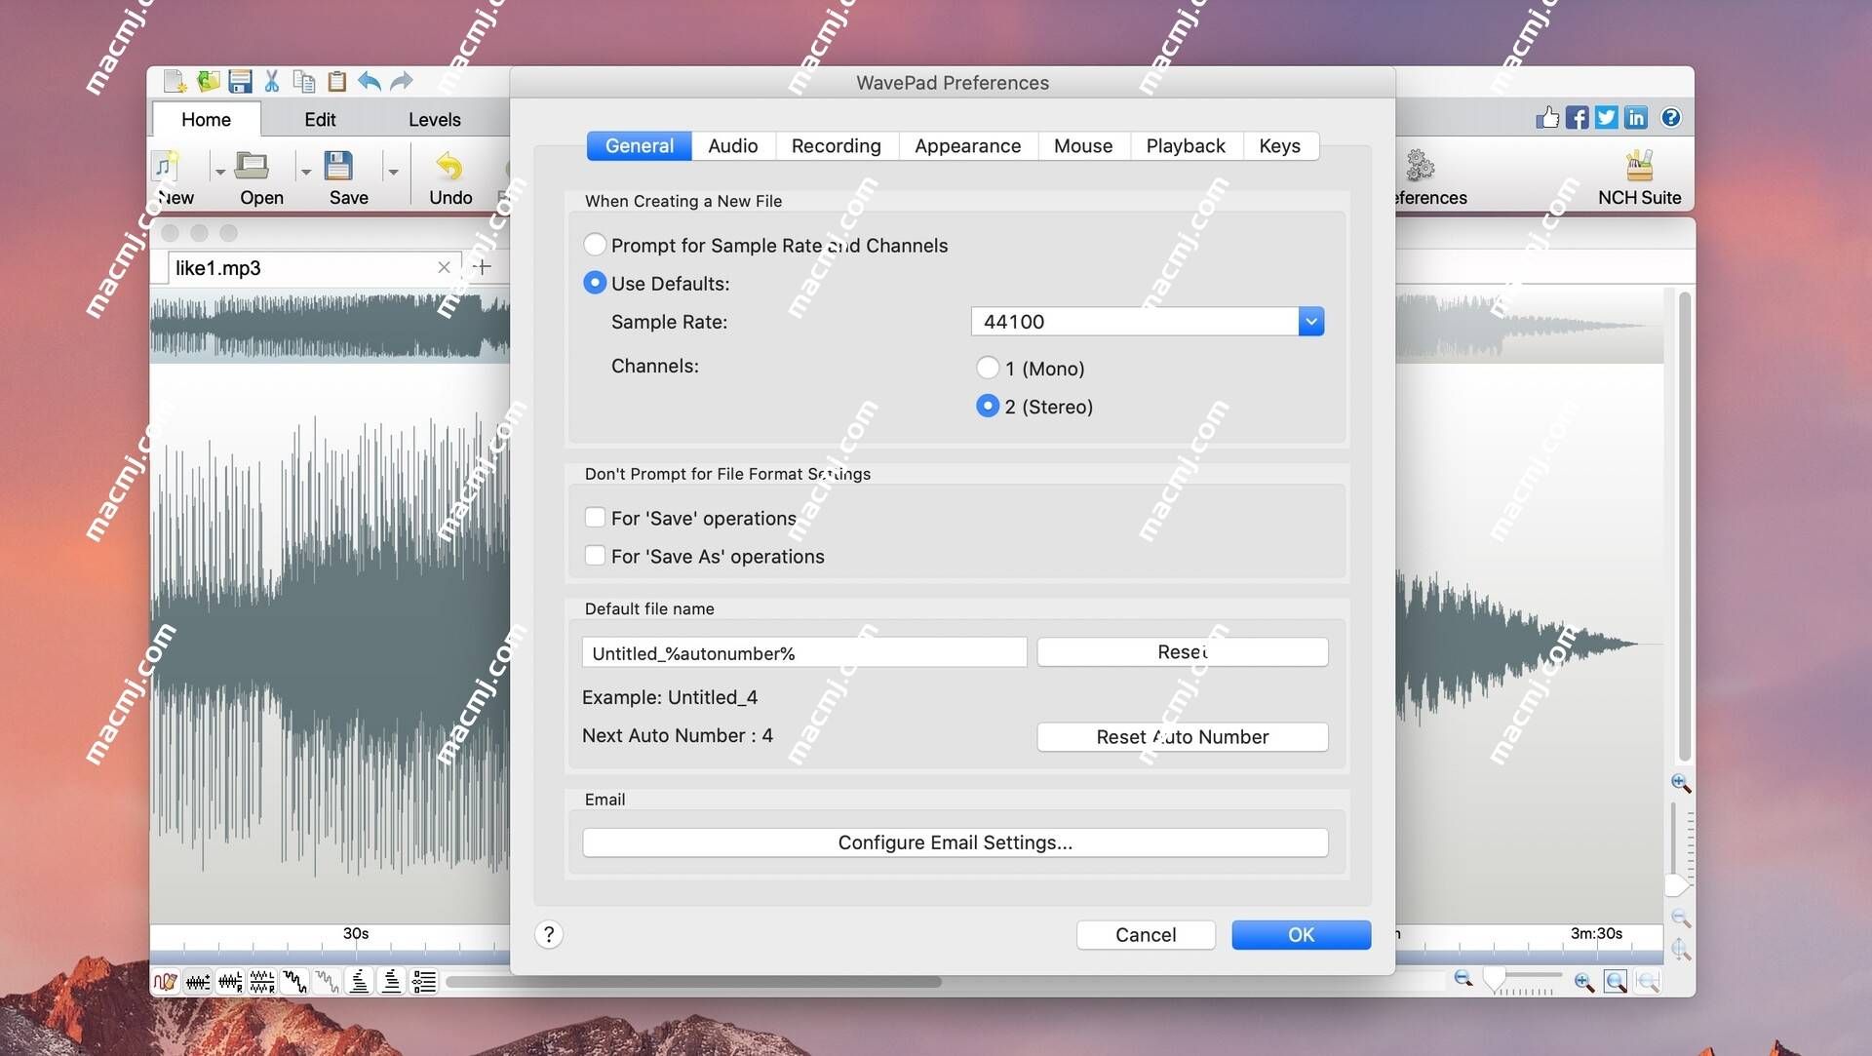
Task: Click the waveform pencil edit icon at bottom left
Action: 166,981
